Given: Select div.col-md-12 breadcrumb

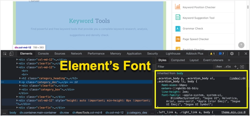Looking at the screenshot, I should click(x=115, y=113).
